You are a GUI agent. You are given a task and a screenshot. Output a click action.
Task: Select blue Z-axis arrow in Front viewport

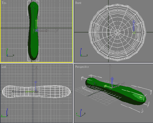134,26
